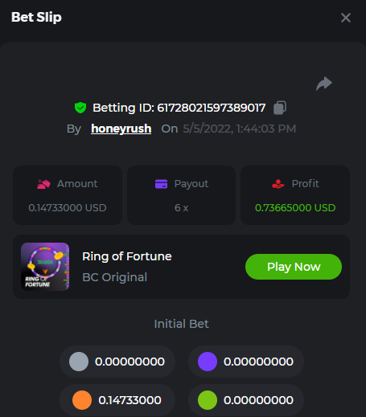The width and height of the screenshot is (366, 417).
Task: Click the purple Payout card icon
Action: (x=161, y=184)
